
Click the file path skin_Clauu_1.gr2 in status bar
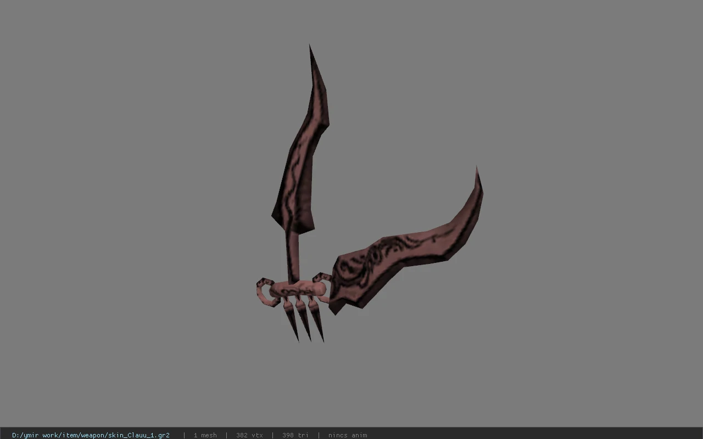pos(91,435)
